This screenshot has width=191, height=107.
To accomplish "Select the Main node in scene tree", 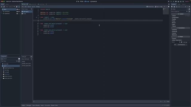I will pyautogui.click(x=5, y=9).
